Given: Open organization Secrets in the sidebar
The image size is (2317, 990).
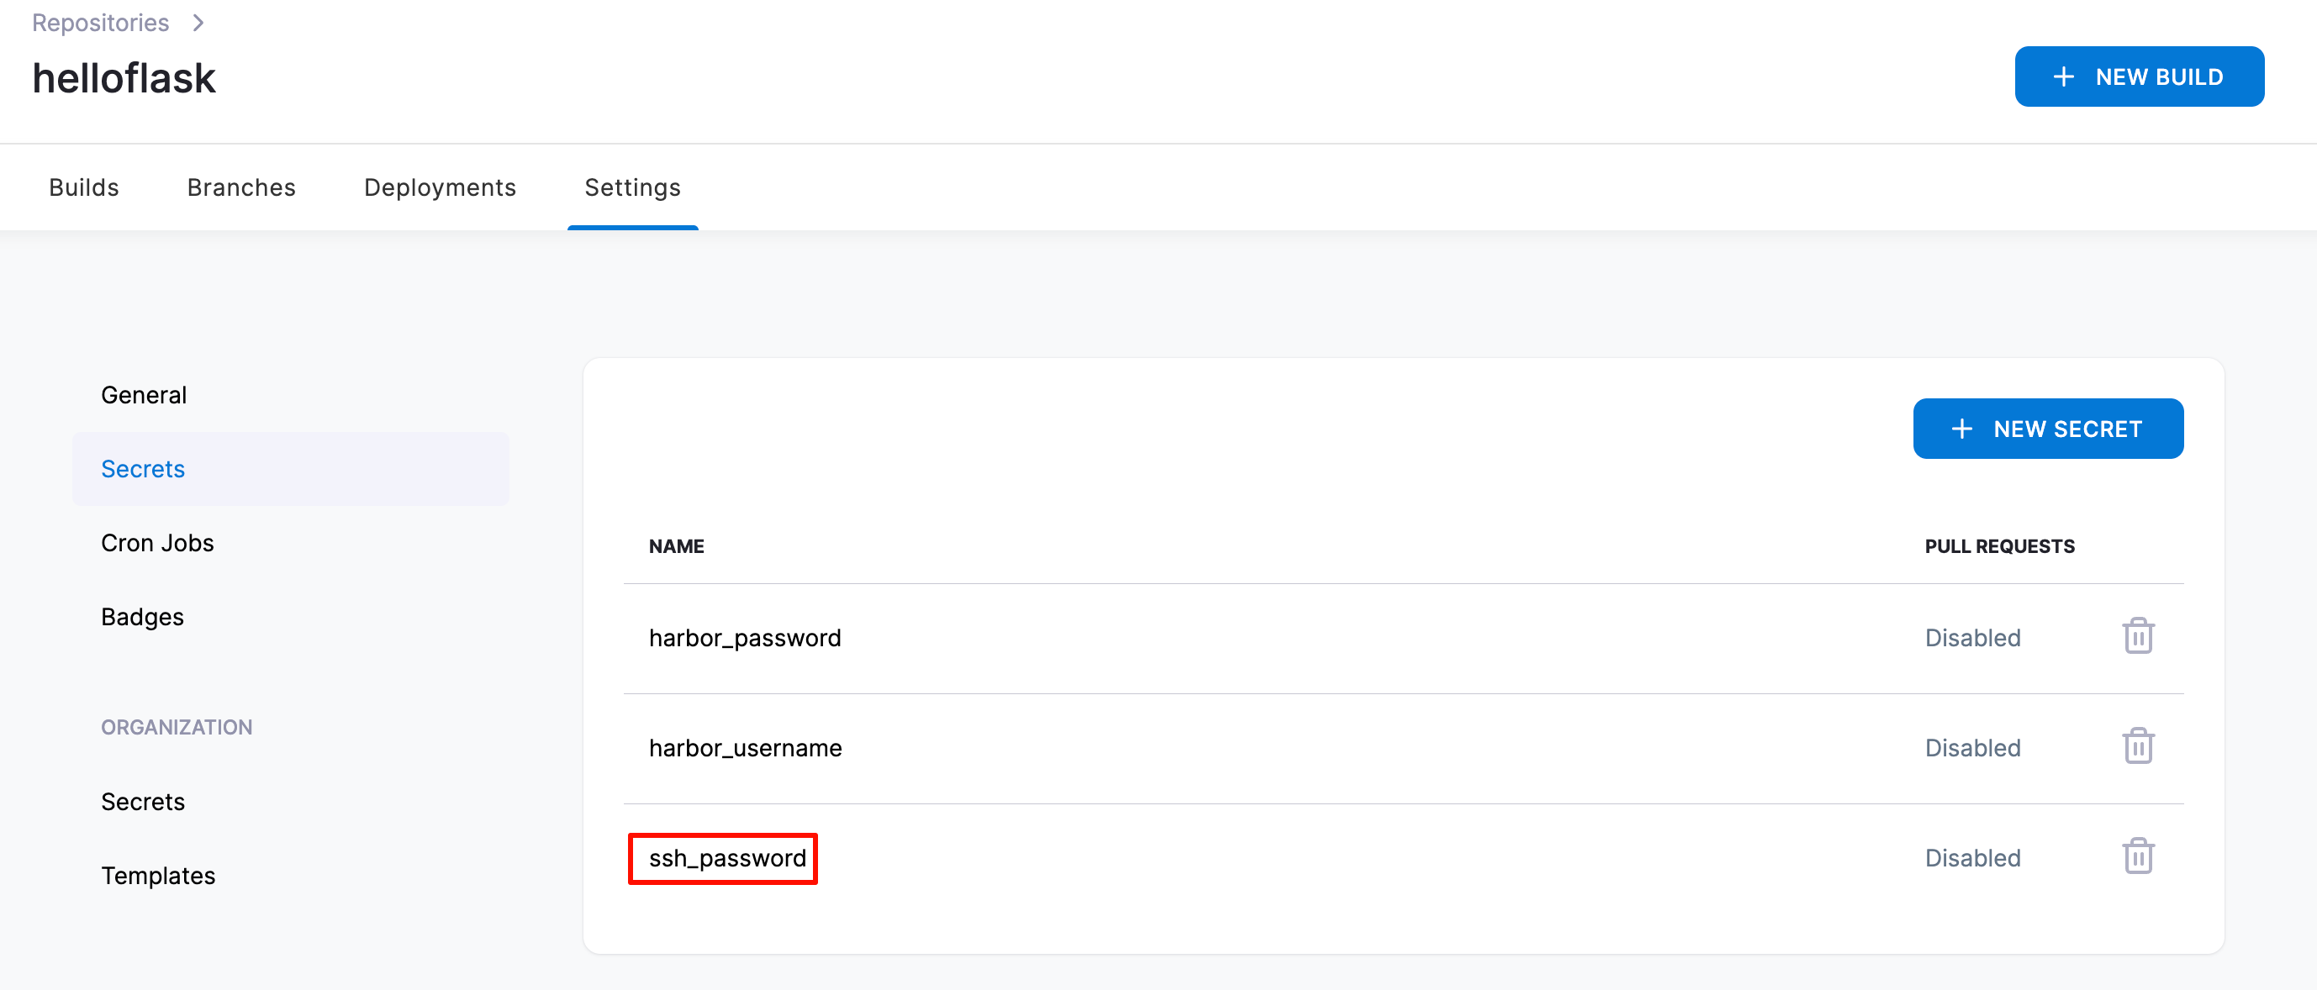Looking at the screenshot, I should tap(143, 801).
